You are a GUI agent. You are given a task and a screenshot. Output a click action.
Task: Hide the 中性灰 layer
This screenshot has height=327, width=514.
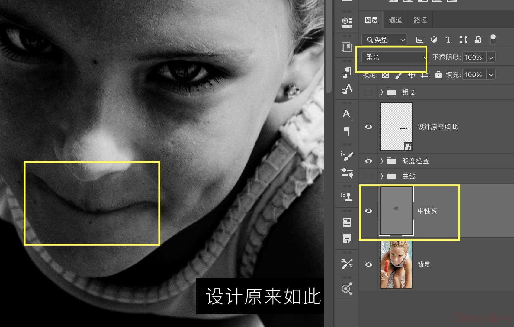[368, 211]
